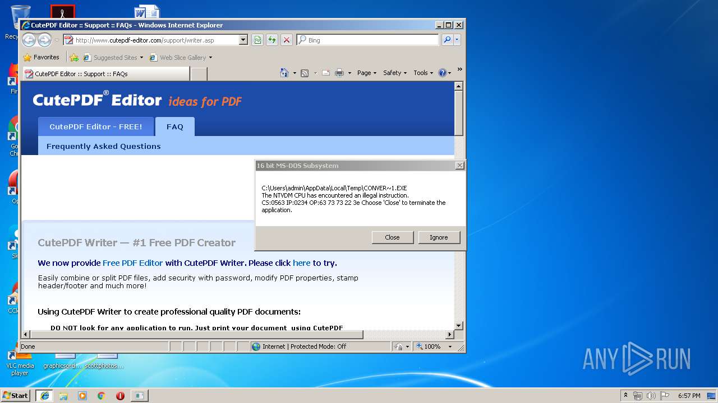This screenshot has height=403, width=718.
Task: Click the Free PDF Editor link
Action: pos(132,263)
